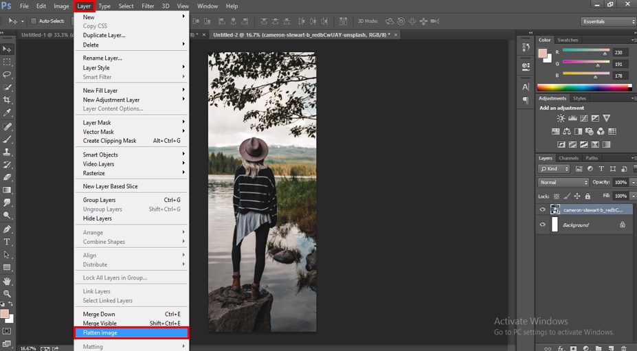
Task: Switch to the Swatches tab
Action: [x=567, y=40]
